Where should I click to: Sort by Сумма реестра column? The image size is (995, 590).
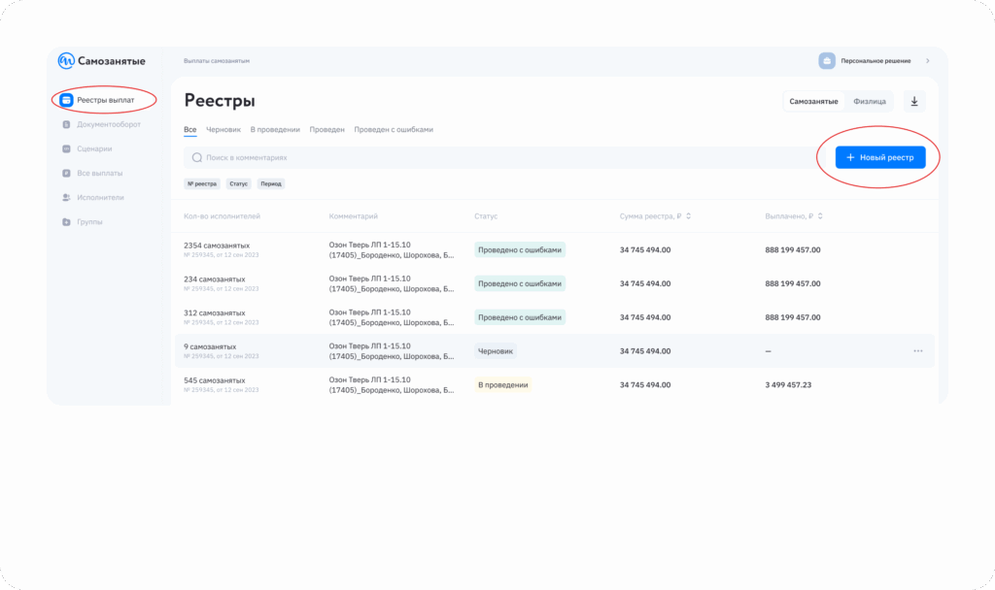click(688, 215)
